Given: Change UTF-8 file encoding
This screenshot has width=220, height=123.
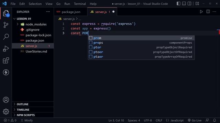Looking at the screenshot, I should tap(148, 120).
